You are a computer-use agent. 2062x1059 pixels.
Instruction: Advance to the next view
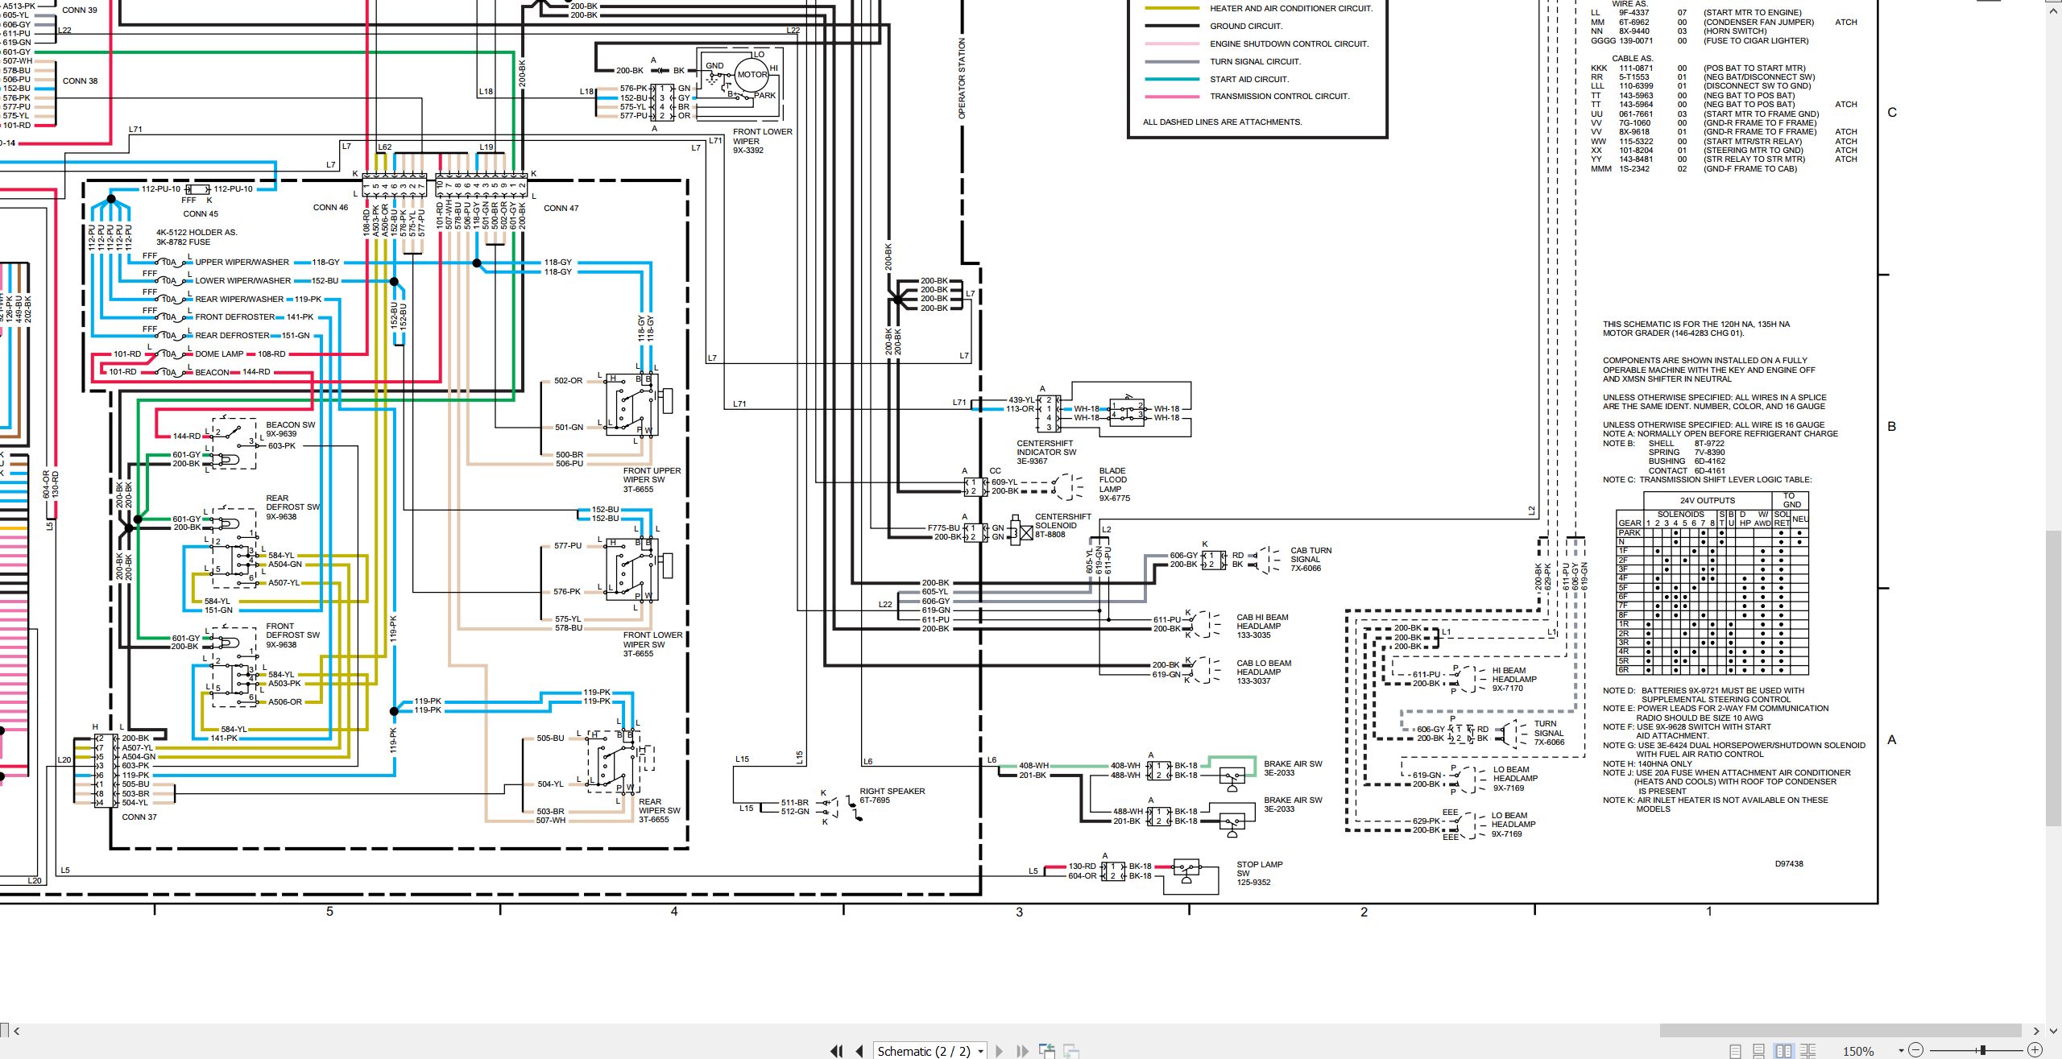point(1071,1051)
